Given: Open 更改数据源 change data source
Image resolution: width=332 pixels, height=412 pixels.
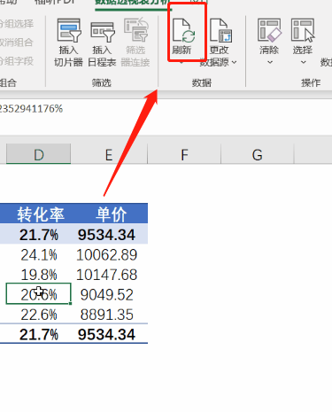Looking at the screenshot, I should (219, 42).
